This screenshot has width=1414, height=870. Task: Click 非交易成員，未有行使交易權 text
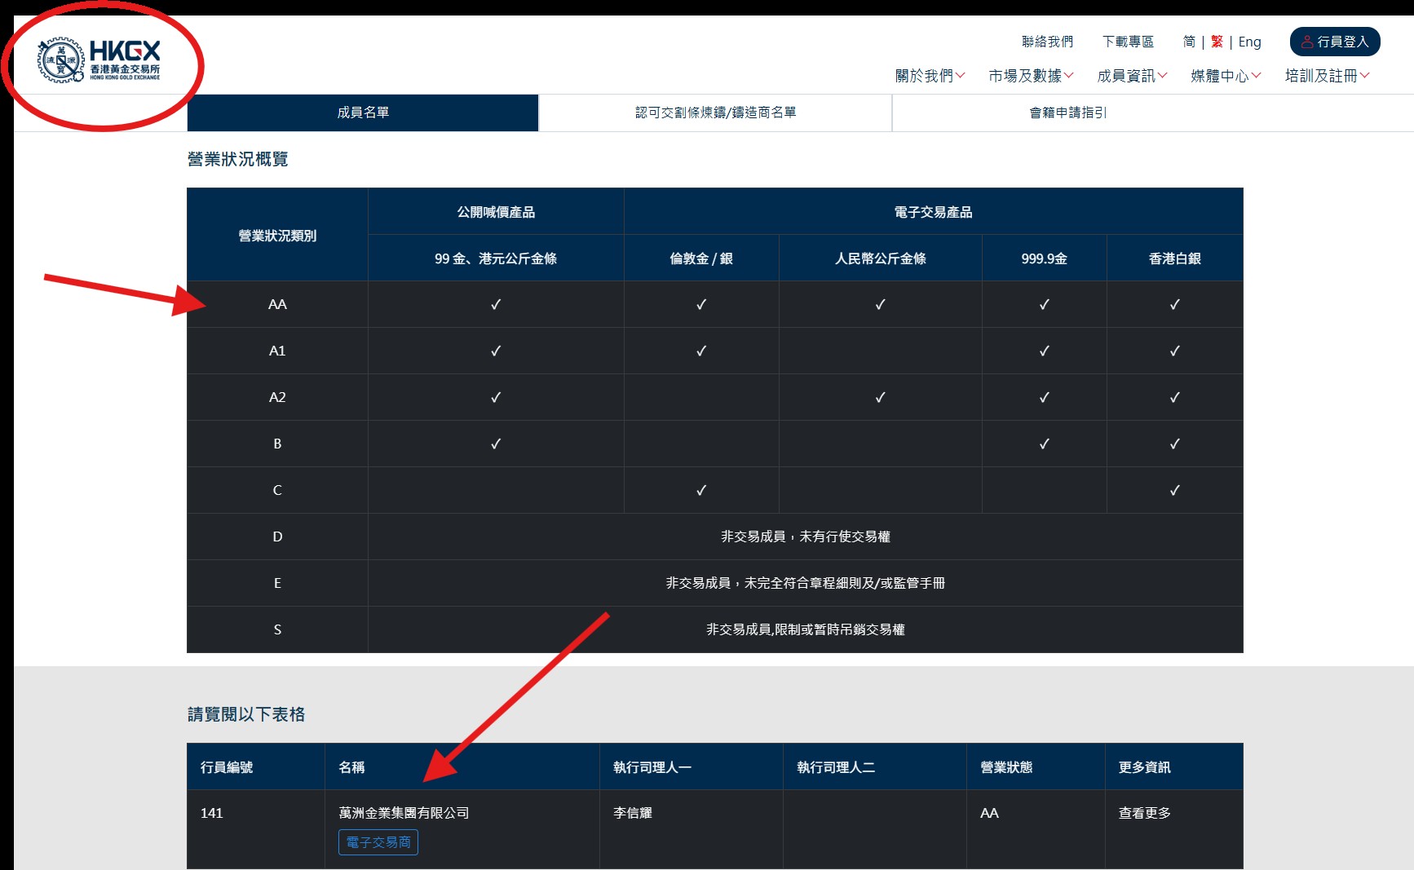(806, 537)
